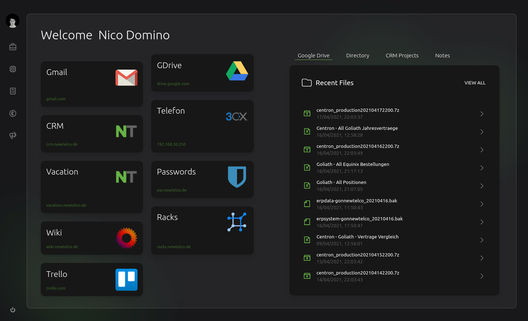Open the wiki.newtelco.de link

[62, 247]
